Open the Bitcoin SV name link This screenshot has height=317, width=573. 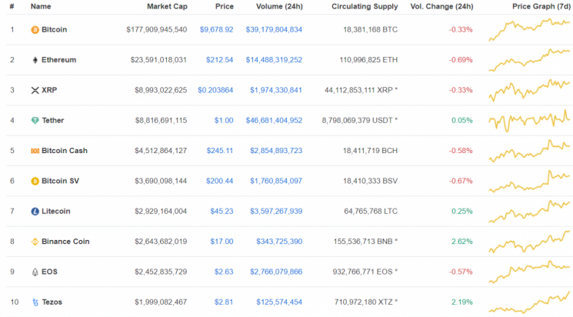60,181
